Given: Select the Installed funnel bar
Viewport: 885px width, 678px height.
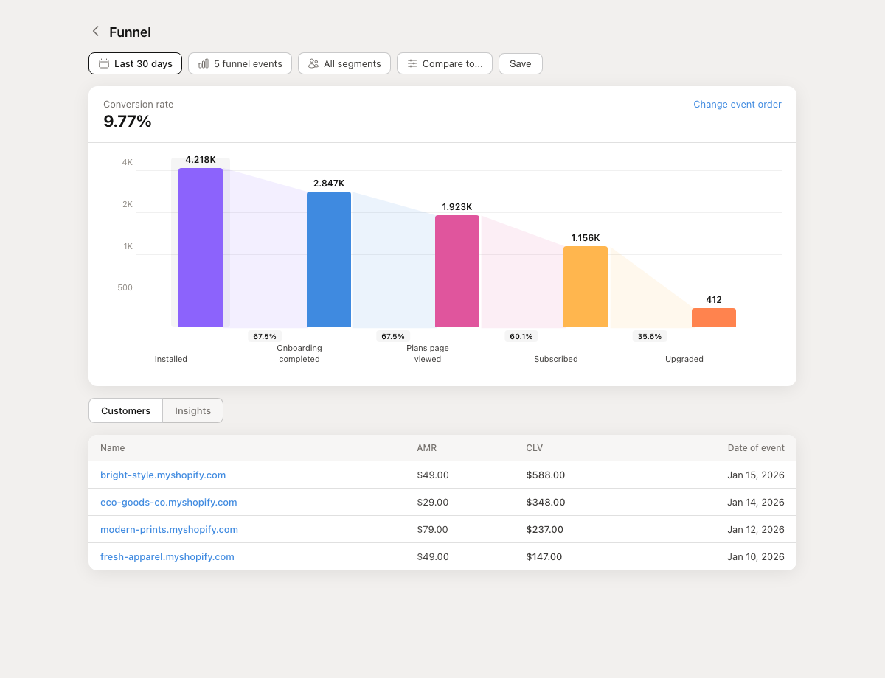Looking at the screenshot, I should 200,247.
